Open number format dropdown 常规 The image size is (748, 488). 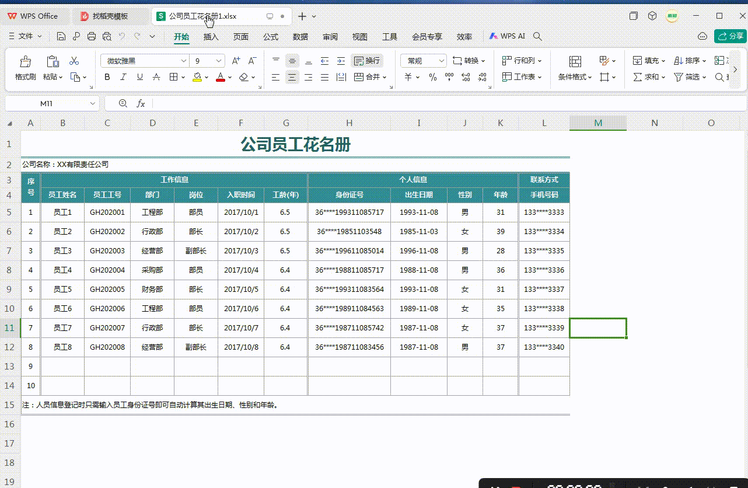pos(441,61)
